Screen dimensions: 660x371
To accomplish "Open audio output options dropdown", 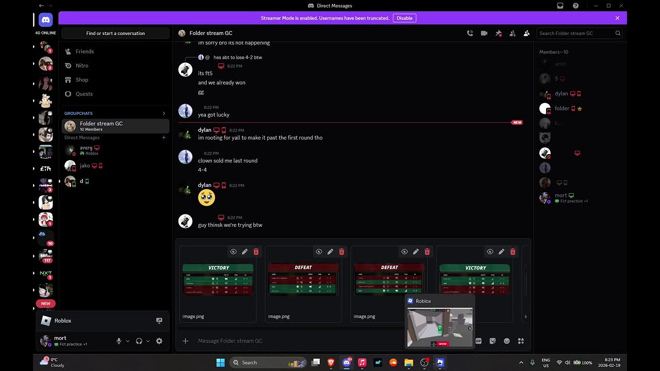I will coord(148,341).
